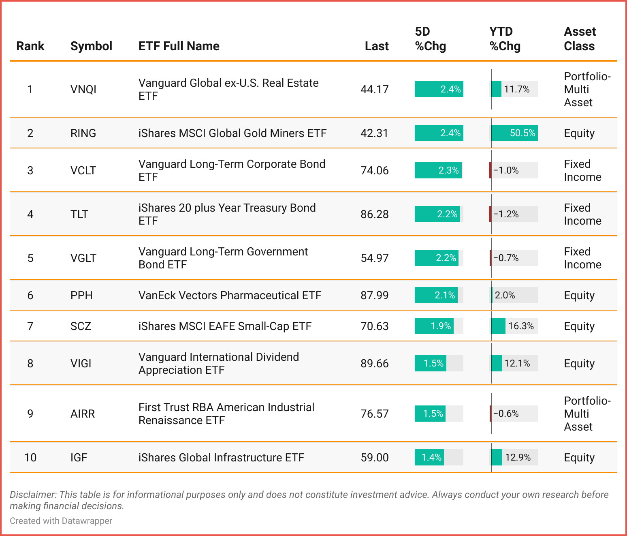Click the YTD %Chg column header
The width and height of the screenshot is (627, 536).
(505, 39)
